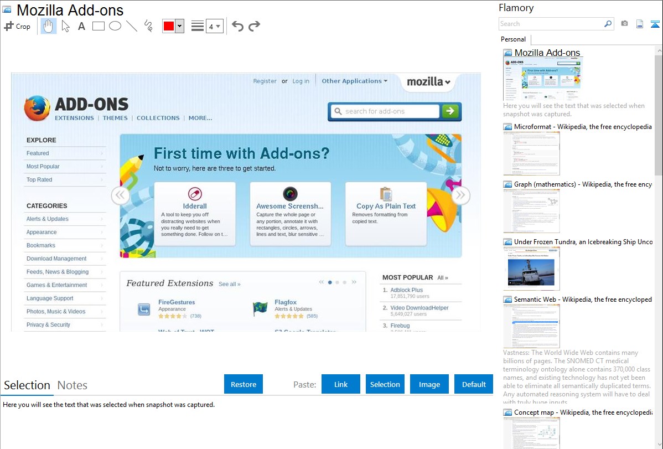Image resolution: width=663 pixels, height=449 pixels.
Task: Click the paste Link button
Action: click(341, 384)
